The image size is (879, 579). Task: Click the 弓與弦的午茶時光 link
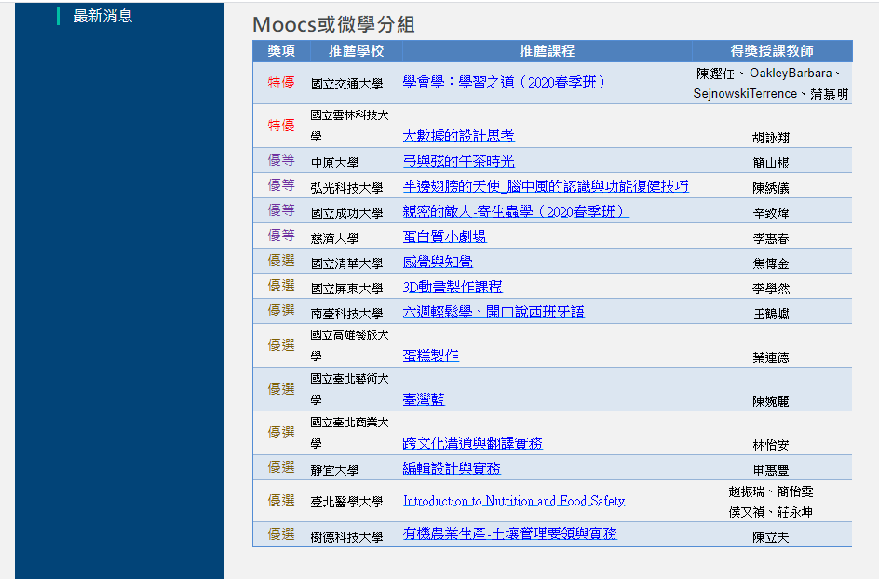point(458,161)
